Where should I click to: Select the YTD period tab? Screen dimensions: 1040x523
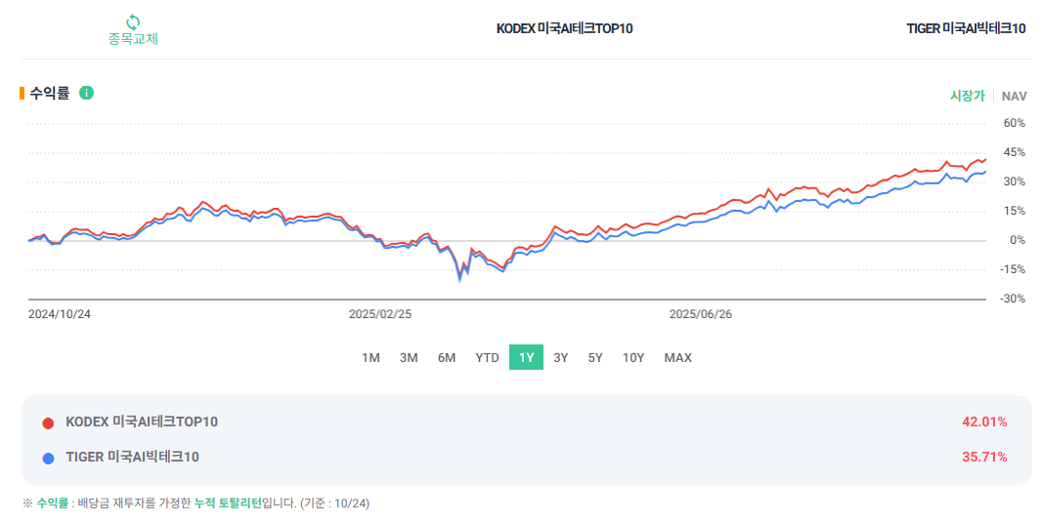[487, 357]
